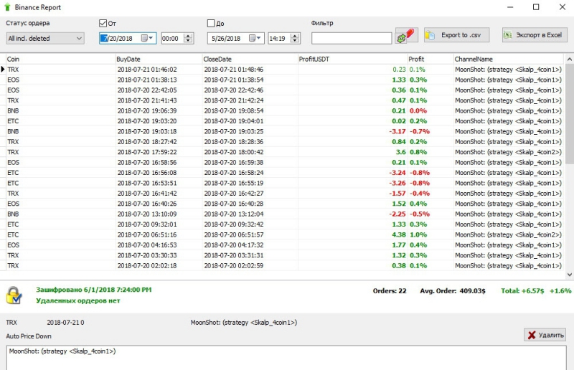574x370 pixels.
Task: Click the Auto Price Down label
Action: pyautogui.click(x=29, y=336)
